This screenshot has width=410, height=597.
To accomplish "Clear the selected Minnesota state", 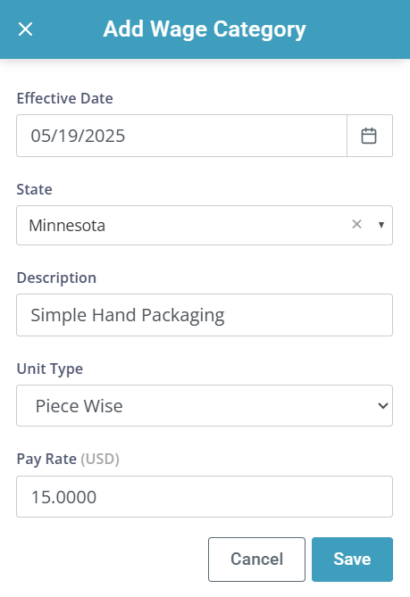I will [356, 224].
